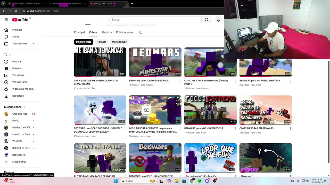Screen dimensions: 330x185
Task: Click watch later clock on LOS 3 MEJORES CLIENTES thumbnail
Action: tap(178, 99)
